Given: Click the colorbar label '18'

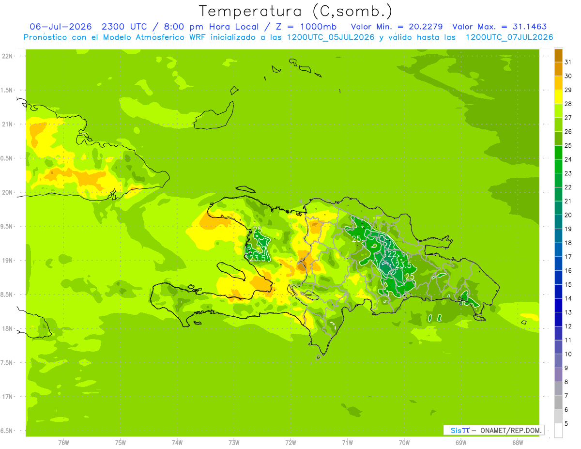Looking at the screenshot, I should click(568, 243).
